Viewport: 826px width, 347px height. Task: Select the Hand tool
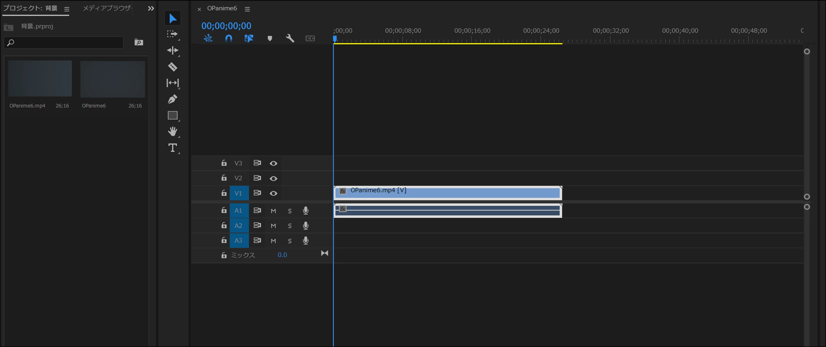coord(172,132)
